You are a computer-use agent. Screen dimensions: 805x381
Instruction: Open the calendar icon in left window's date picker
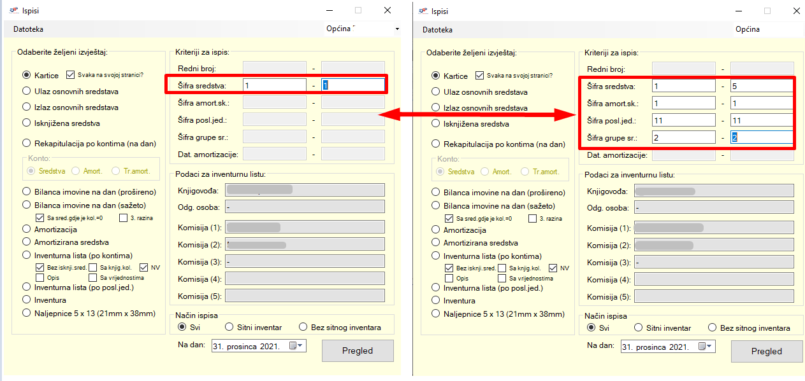click(x=293, y=346)
